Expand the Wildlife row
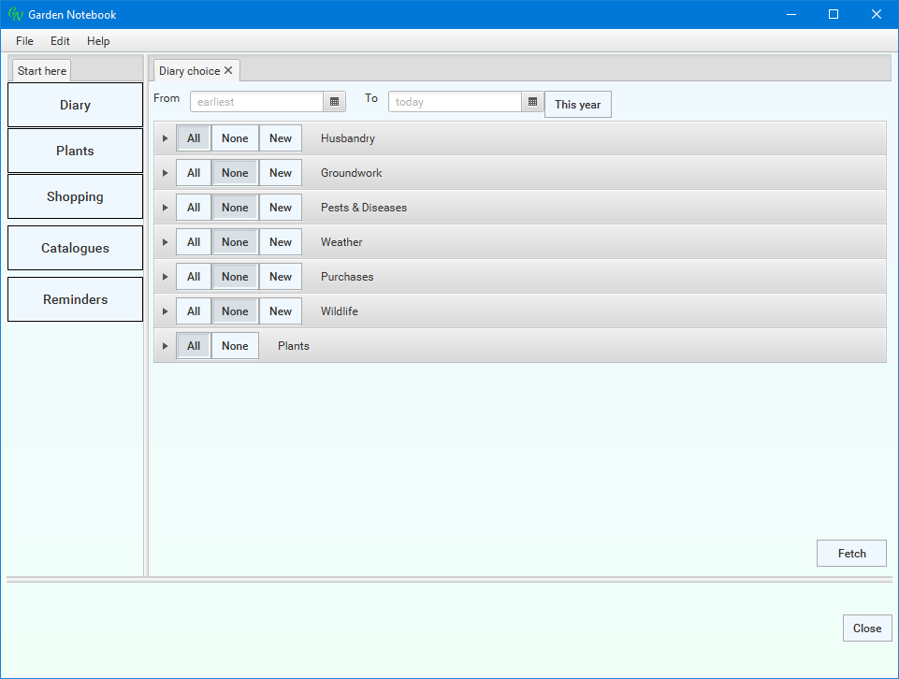The width and height of the screenshot is (899, 679). 166,311
